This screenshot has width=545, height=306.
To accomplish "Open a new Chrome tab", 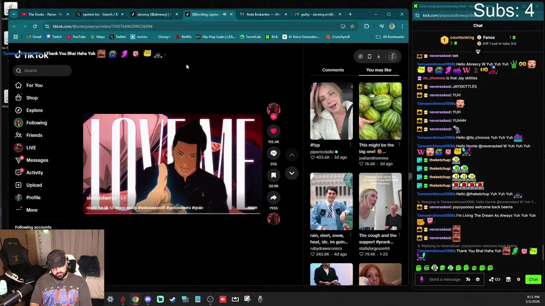I will click(x=350, y=14).
